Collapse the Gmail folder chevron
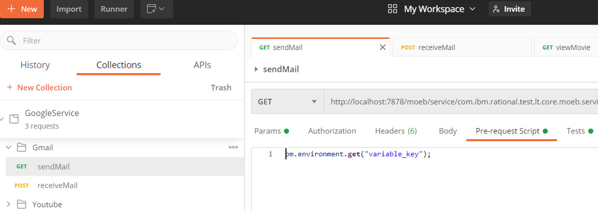 pos(9,147)
